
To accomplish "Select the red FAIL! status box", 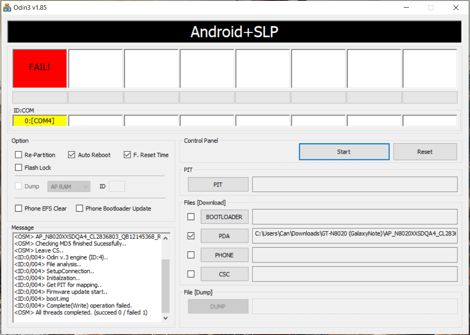I will coord(40,69).
